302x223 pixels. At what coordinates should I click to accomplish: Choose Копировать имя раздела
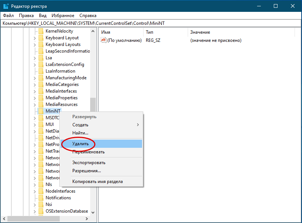pos(101,182)
